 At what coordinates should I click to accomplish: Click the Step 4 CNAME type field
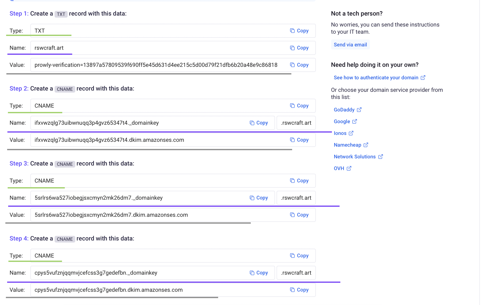[x=173, y=256]
